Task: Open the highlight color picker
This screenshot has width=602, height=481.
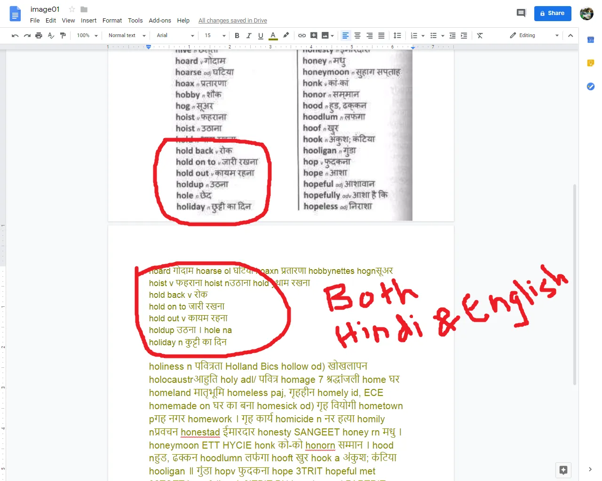Action: pos(285,36)
